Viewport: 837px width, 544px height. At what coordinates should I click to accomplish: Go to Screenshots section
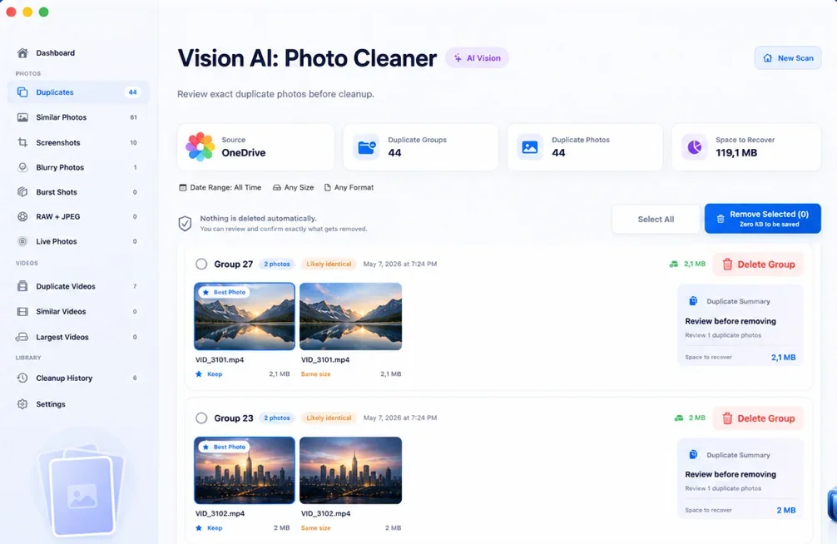point(78,142)
